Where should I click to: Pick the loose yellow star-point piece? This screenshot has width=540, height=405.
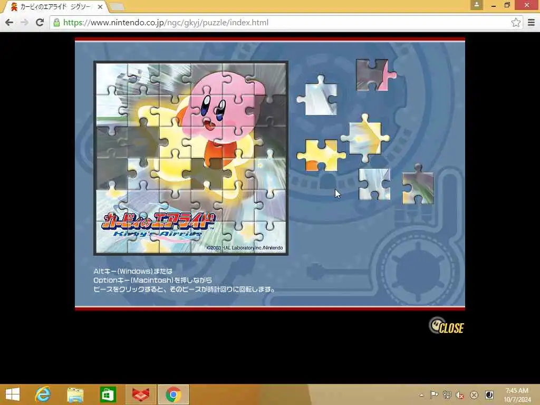365,138
